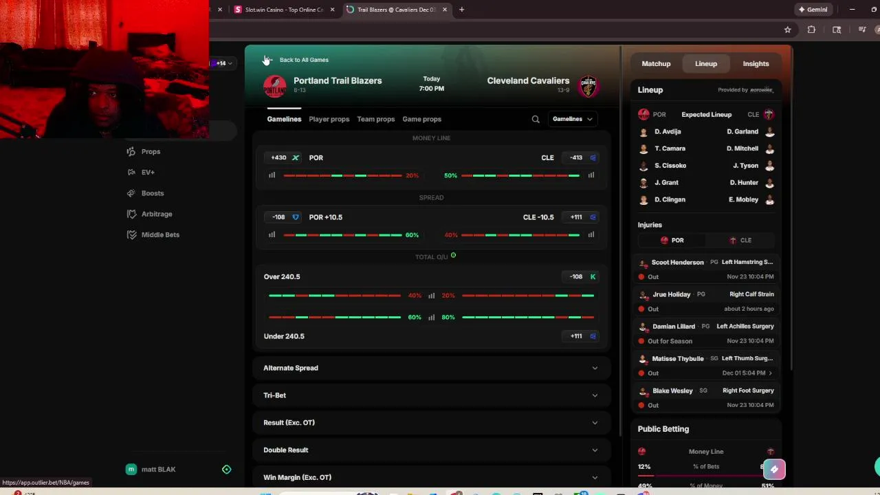Click the Under 240.5 +111 odds box
This screenshot has width=880, height=495.
click(x=582, y=336)
